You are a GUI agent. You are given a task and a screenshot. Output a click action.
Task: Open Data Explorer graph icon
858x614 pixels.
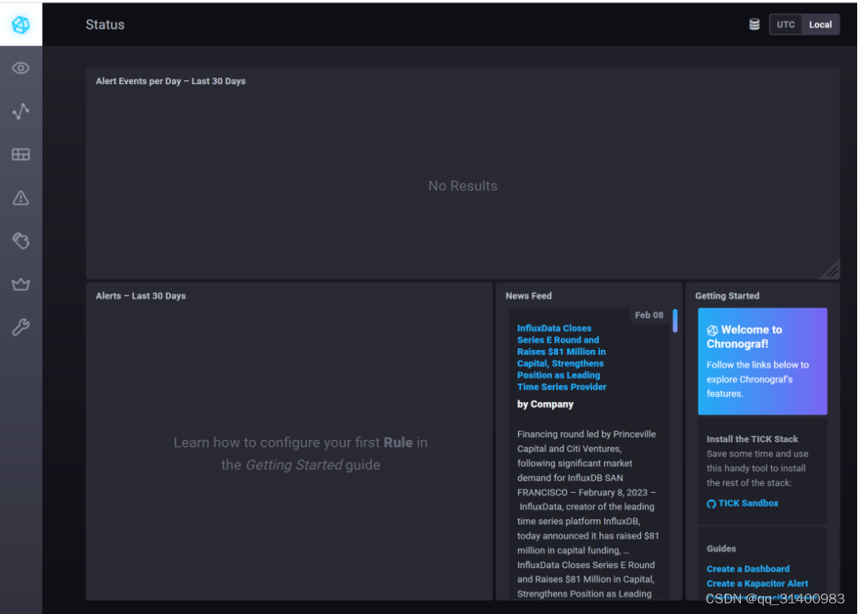click(20, 111)
